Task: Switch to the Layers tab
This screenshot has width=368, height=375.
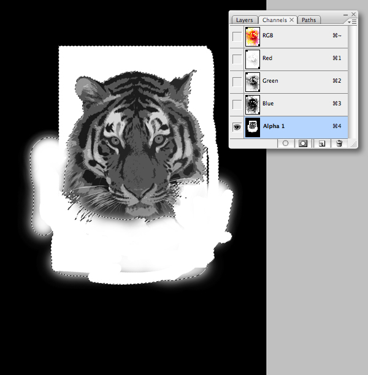Action: (245, 20)
